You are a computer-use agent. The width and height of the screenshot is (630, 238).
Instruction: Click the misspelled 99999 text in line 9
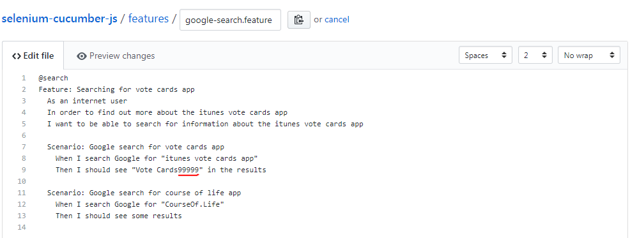(x=188, y=170)
